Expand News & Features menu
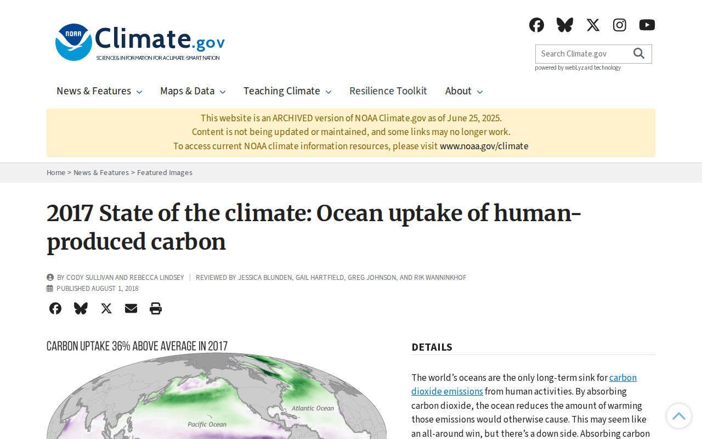 click(x=99, y=91)
